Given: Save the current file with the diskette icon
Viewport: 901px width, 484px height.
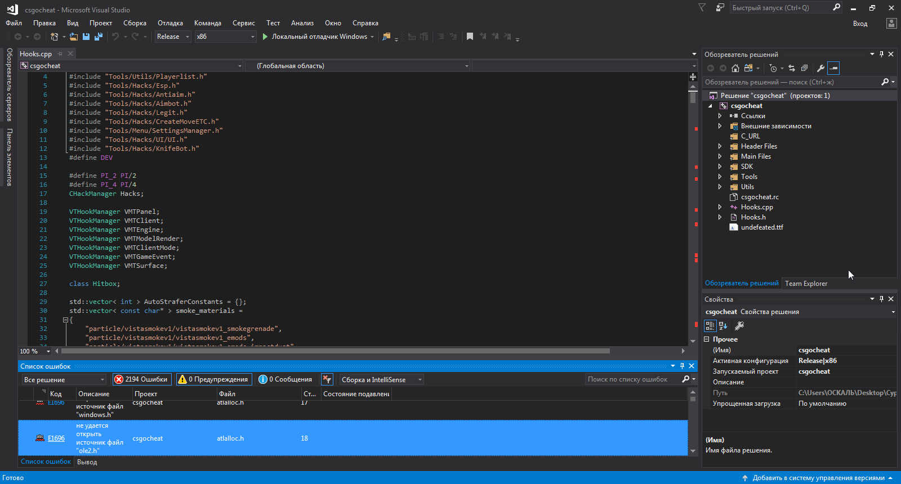Looking at the screenshot, I should pos(86,37).
